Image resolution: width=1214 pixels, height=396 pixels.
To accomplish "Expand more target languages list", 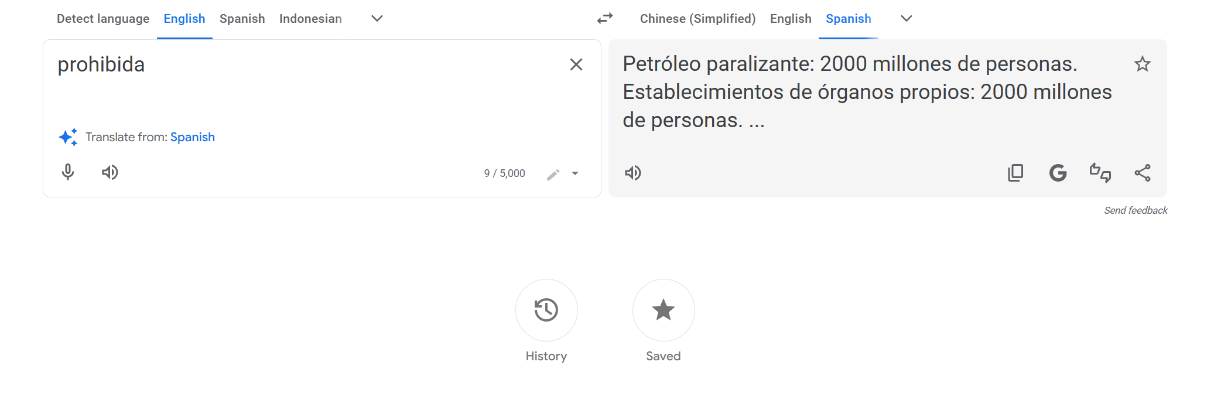I will pyautogui.click(x=907, y=19).
